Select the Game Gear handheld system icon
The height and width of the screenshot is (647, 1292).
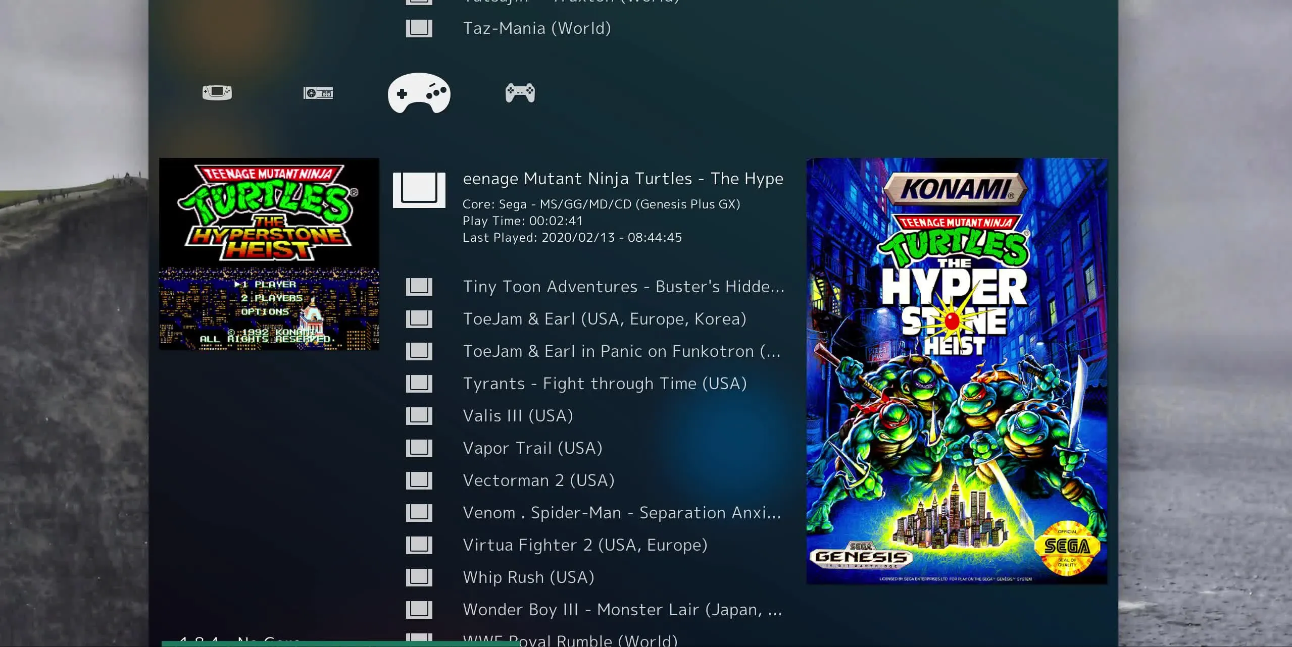pyautogui.click(x=217, y=92)
